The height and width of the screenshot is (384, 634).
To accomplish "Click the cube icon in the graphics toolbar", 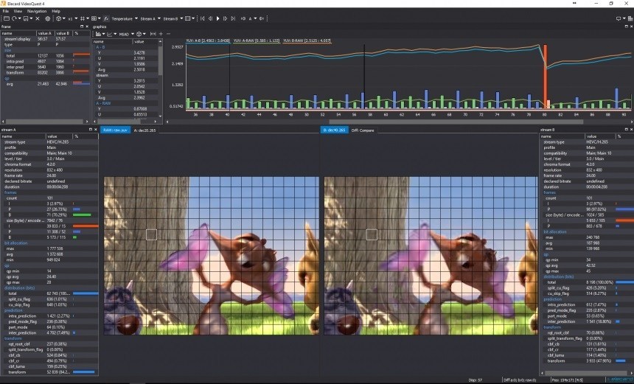I will (139, 34).
